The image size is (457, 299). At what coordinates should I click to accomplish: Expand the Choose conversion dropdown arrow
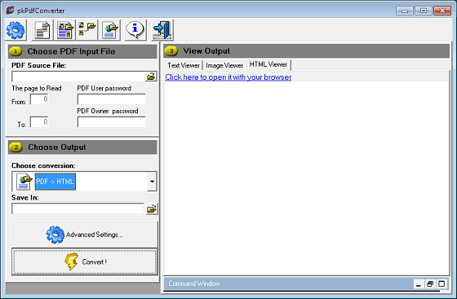point(152,182)
